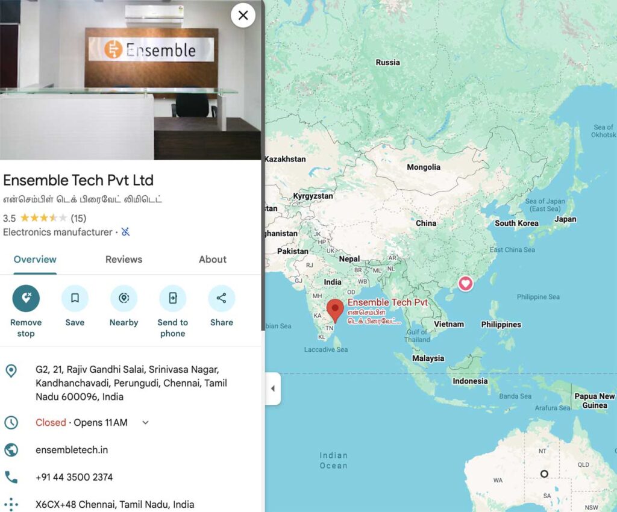Viewport: 617px width, 512px height.
Task: Click the India country label on map
Action: point(333,282)
